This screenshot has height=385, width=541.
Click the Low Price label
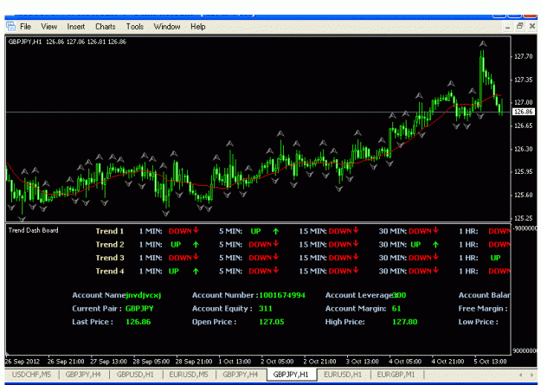478,322
